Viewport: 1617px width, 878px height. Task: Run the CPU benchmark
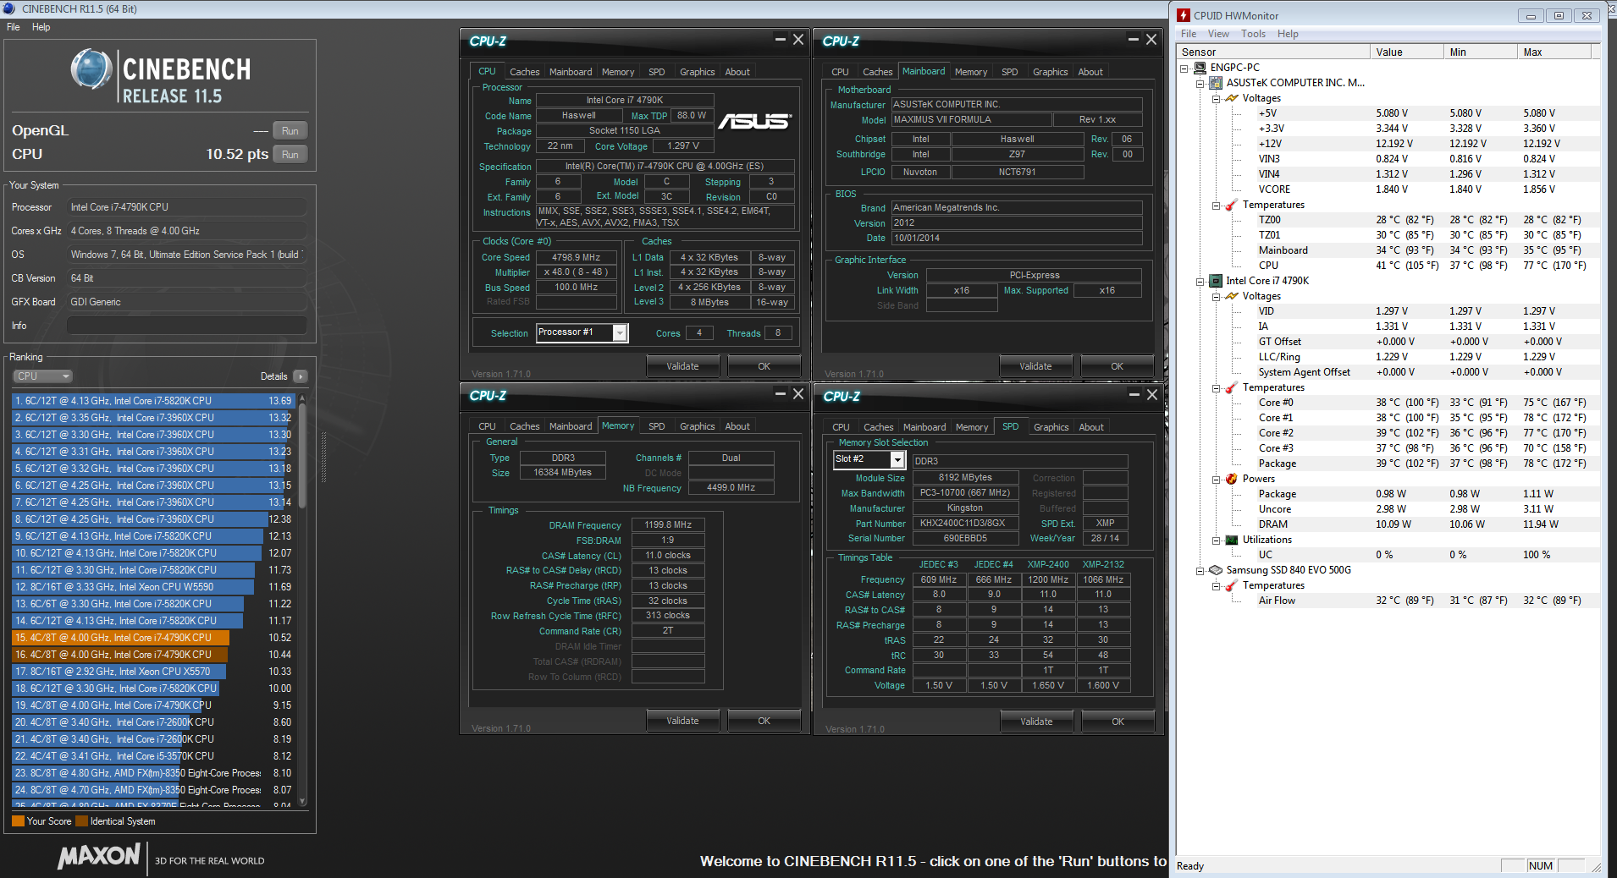[290, 155]
